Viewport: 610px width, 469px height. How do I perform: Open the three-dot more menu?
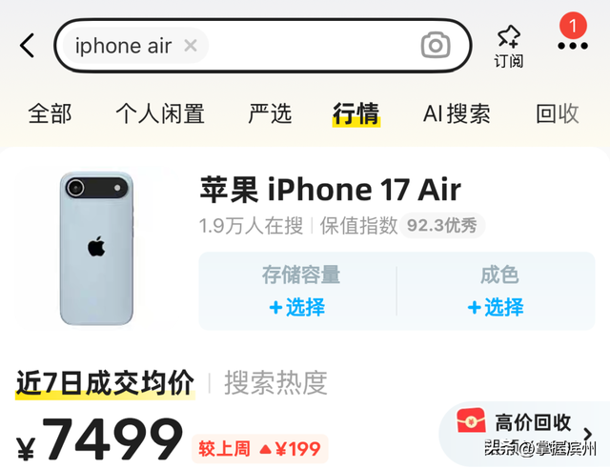point(572,46)
